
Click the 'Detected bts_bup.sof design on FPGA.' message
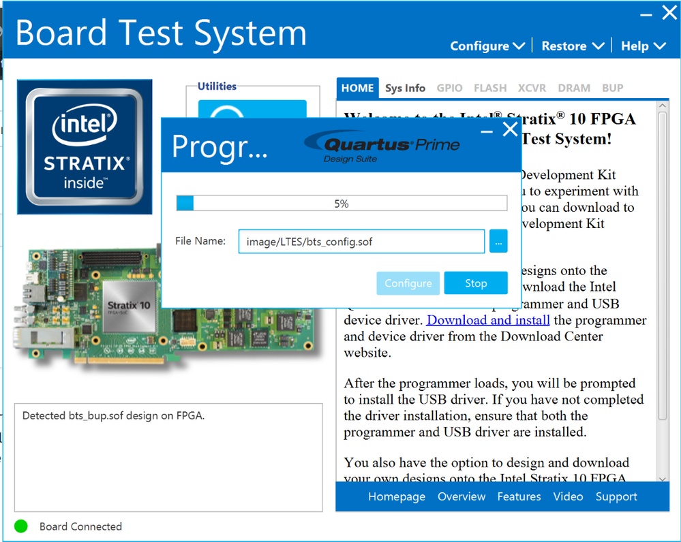pyautogui.click(x=113, y=416)
